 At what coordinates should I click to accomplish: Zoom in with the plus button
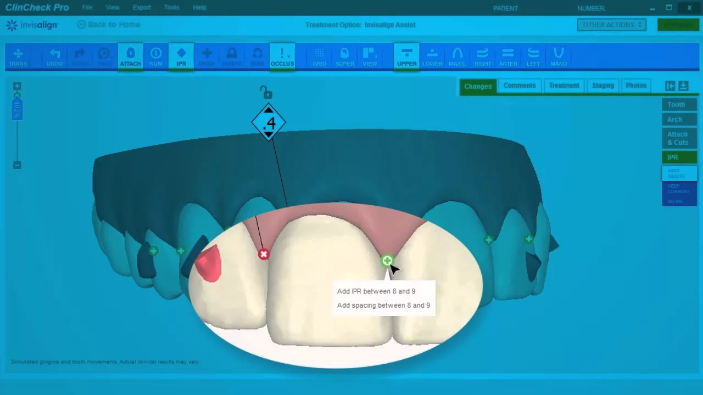click(17, 86)
